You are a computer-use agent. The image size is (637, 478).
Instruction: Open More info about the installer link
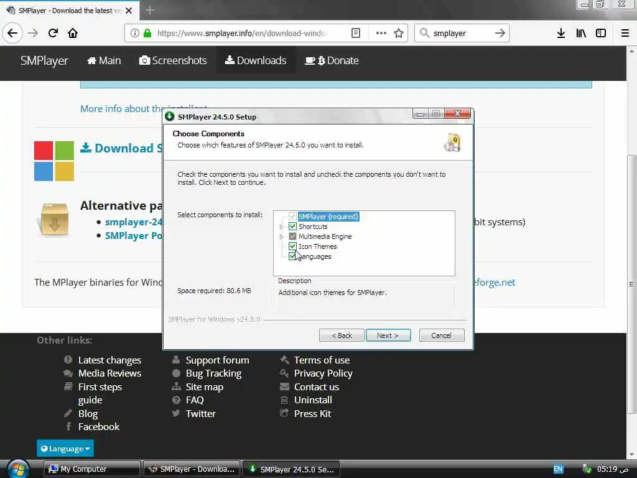tap(122, 108)
